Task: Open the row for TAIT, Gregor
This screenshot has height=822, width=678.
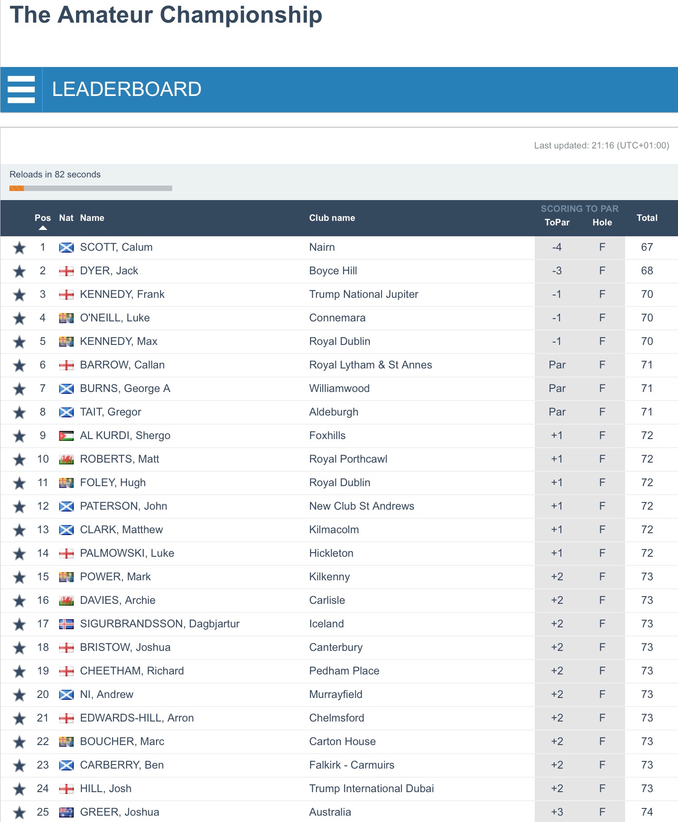Action: click(x=110, y=412)
